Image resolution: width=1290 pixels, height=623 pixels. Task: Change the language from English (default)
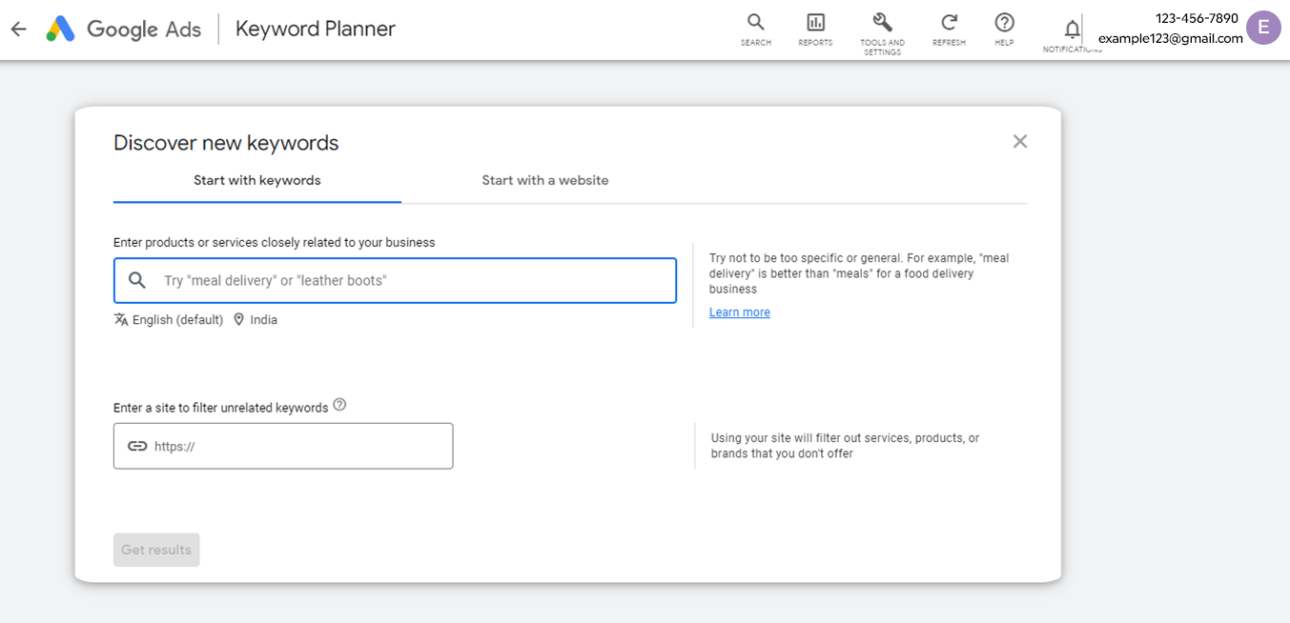tap(169, 320)
